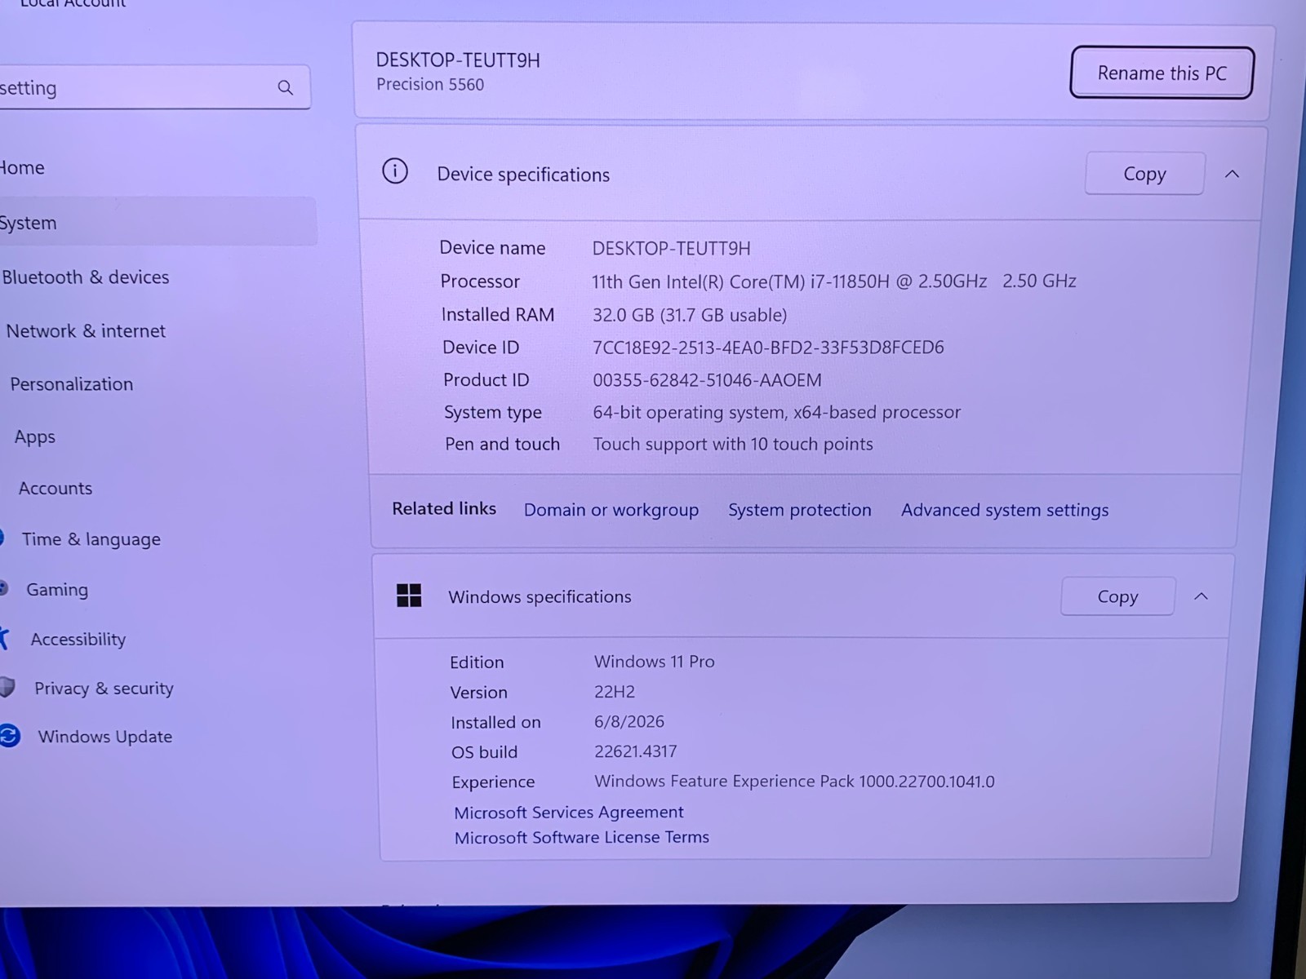Image resolution: width=1306 pixels, height=979 pixels.
Task: Click the Windows logo icon beside Windows specifications
Action: (x=409, y=596)
